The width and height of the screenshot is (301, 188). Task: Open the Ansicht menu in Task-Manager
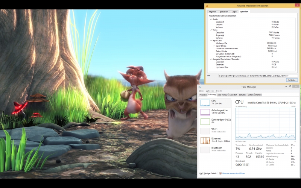point(219,91)
